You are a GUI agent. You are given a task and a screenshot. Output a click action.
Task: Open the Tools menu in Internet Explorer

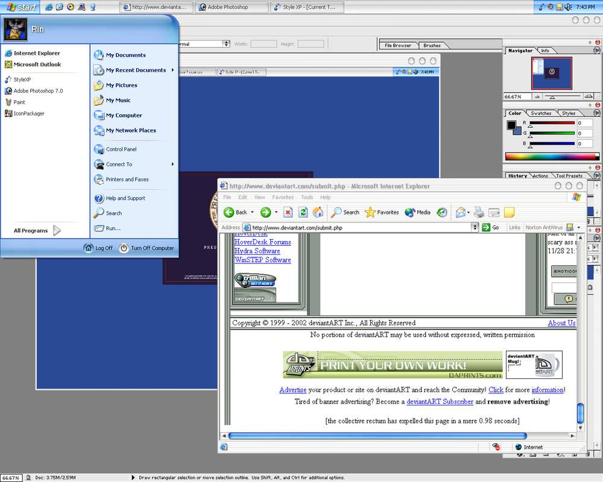pos(307,197)
